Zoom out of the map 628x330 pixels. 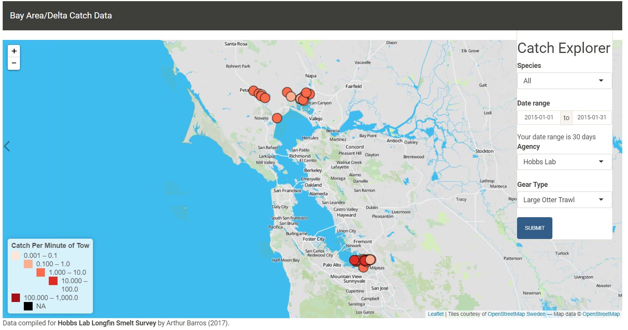[x=14, y=63]
